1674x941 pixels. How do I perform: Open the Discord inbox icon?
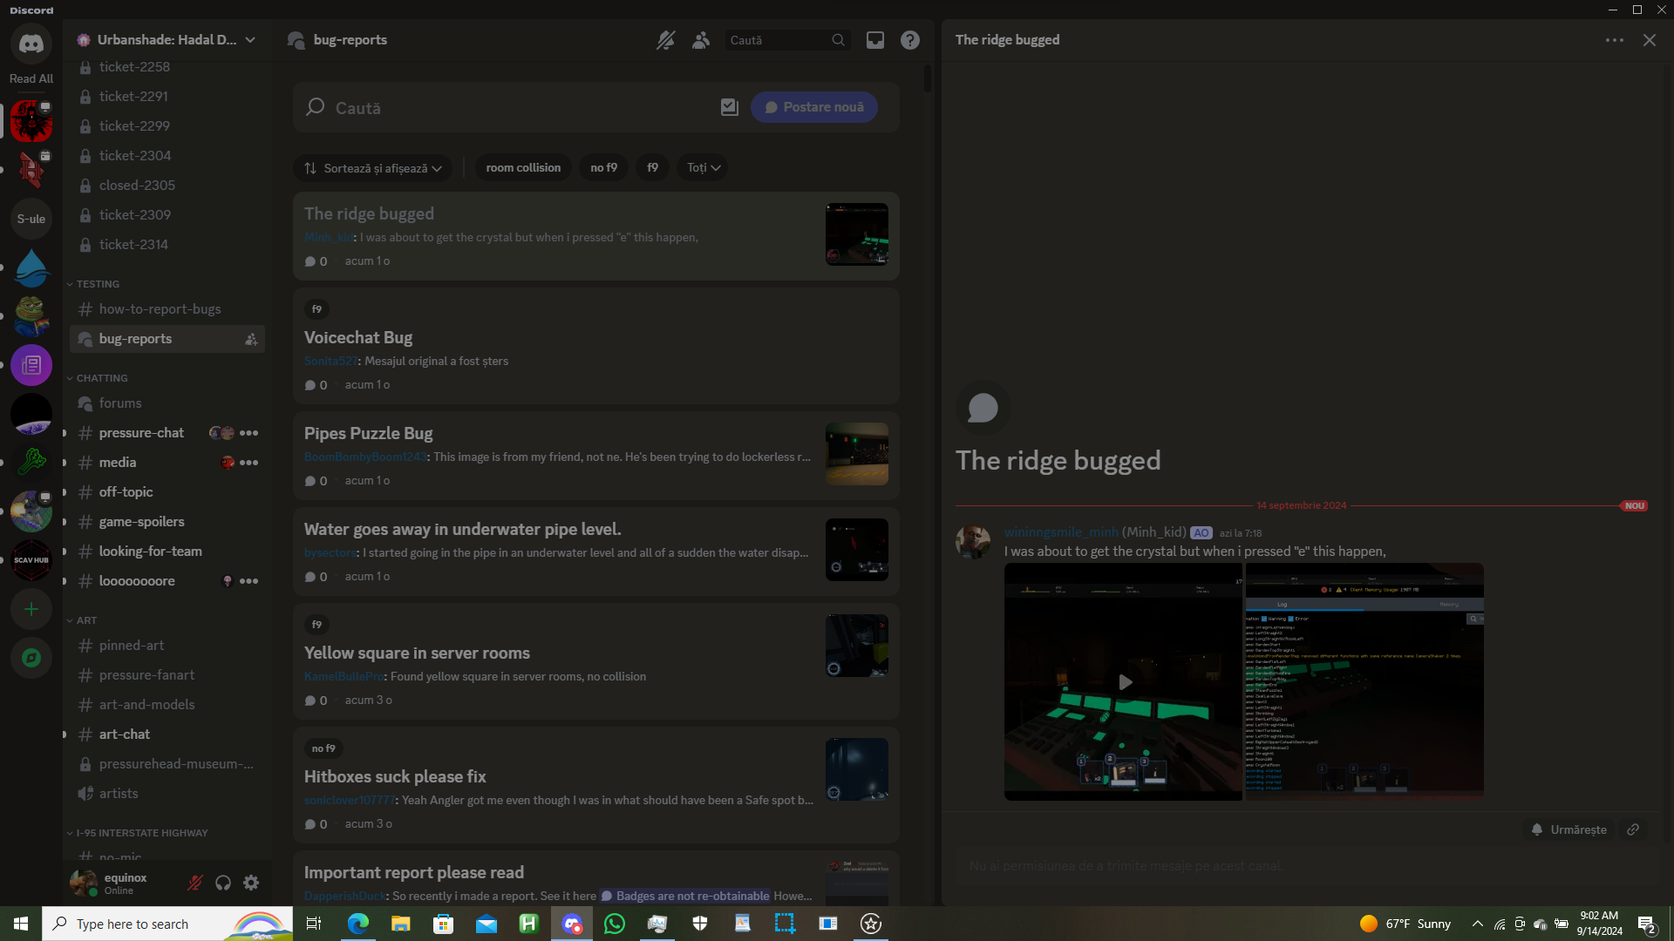tap(874, 40)
